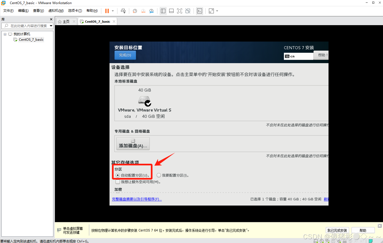Open the 帮助(H) menu
Viewport: 383px width, 243px height.
[x=92, y=11]
